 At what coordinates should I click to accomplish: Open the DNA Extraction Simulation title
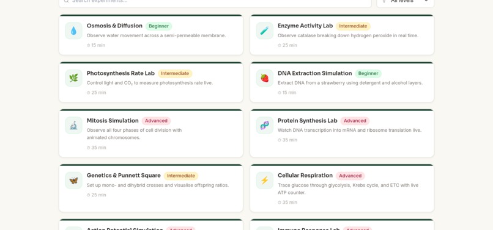pyautogui.click(x=315, y=73)
